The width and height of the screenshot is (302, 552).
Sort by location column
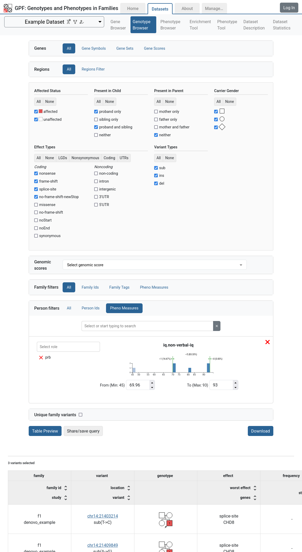(129, 488)
